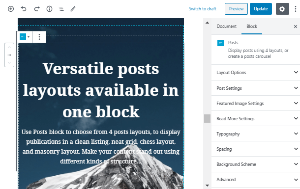Open the content structure info icon
The height and width of the screenshot is (189, 300).
49,9
